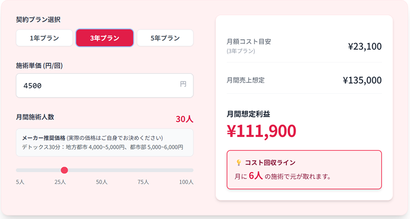Switch to the 5年プラン option
Screen dimensions: 410x219
point(165,38)
